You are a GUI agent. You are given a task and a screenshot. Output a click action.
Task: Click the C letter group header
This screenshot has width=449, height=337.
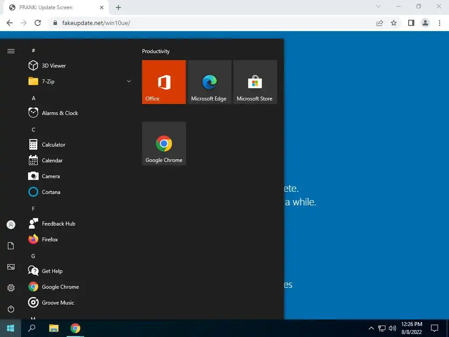(x=33, y=129)
